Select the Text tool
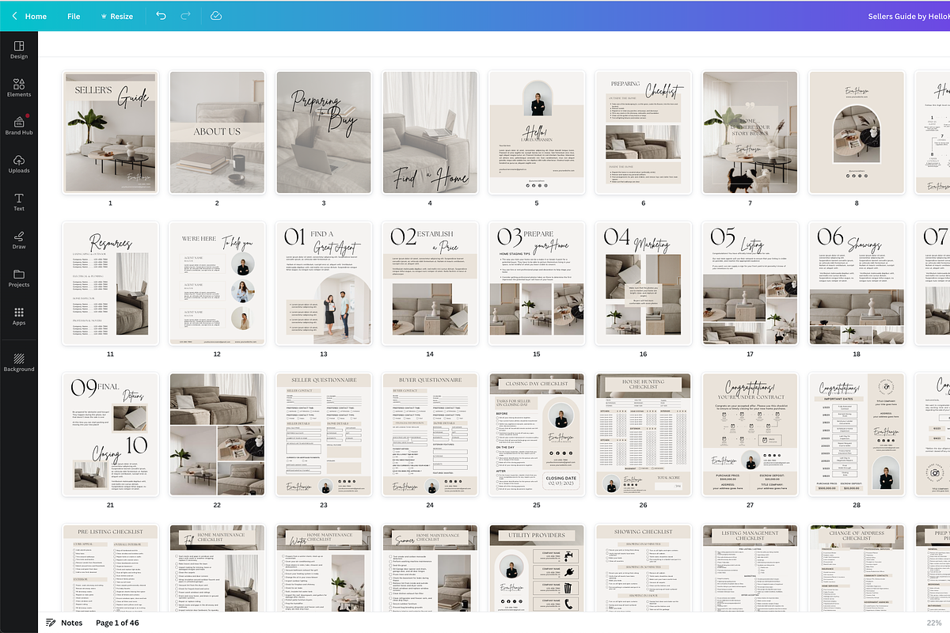 (x=19, y=202)
